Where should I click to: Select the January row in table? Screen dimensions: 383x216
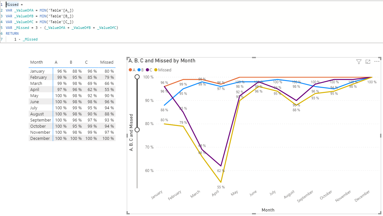tap(72, 71)
